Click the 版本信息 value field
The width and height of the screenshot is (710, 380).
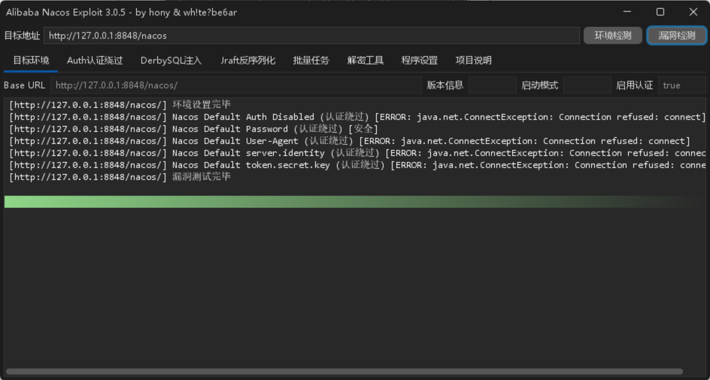click(492, 85)
